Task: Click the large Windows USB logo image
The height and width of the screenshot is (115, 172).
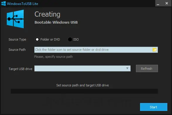Action: tap(15, 19)
